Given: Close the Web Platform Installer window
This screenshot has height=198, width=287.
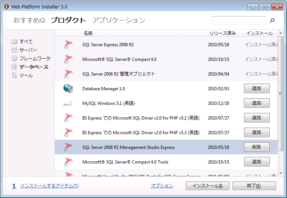Looking at the screenshot, I should (277, 7).
